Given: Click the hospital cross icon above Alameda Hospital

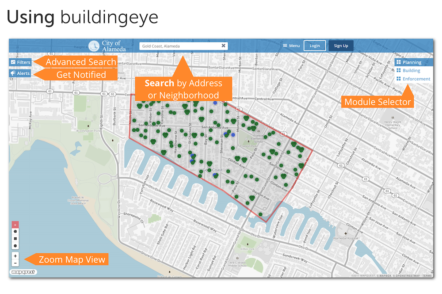Looking at the screenshot, I should [346, 233].
